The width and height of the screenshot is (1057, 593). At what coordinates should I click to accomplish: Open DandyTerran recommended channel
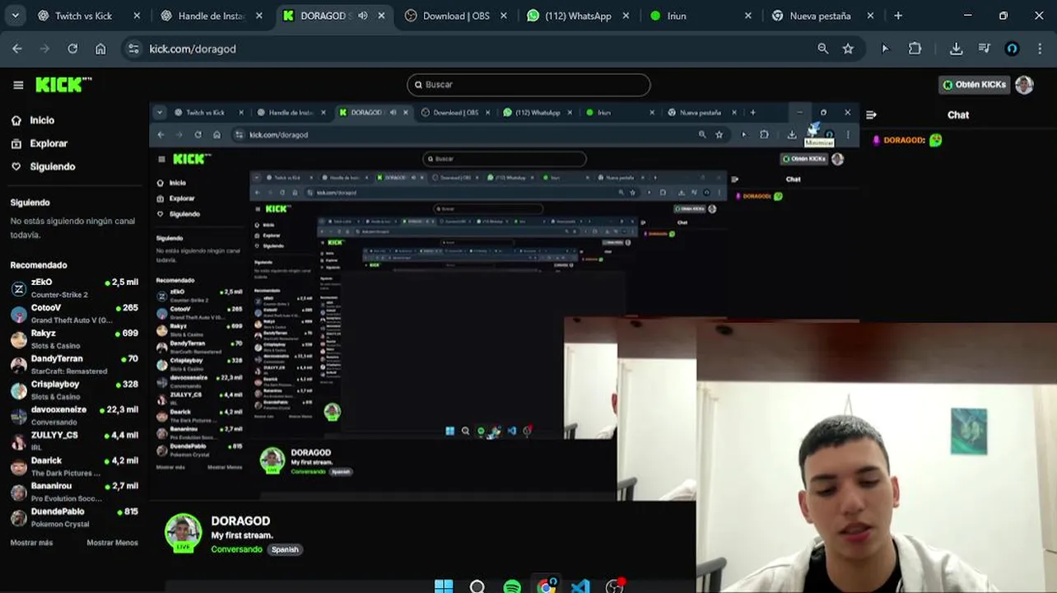click(x=74, y=365)
